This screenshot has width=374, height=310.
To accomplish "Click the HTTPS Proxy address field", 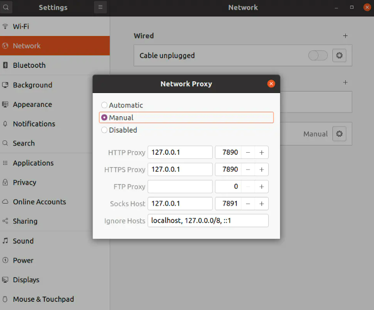I will 180,170.
